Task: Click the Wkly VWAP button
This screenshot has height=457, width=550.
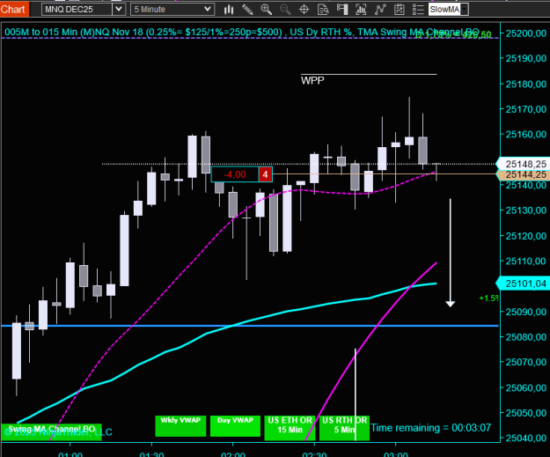Action: click(x=180, y=426)
